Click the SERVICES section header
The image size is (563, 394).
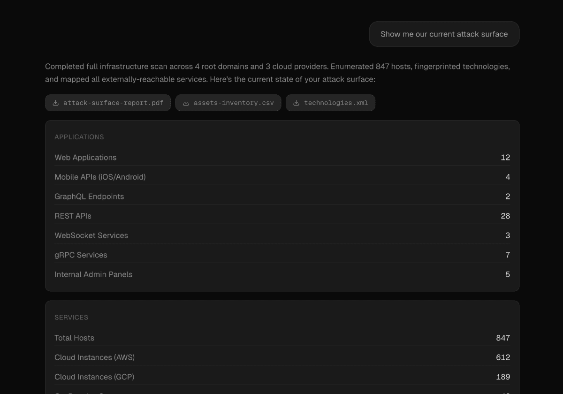click(x=71, y=318)
